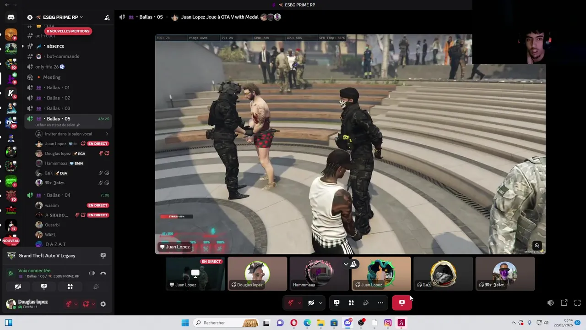This screenshot has height=330, width=586.
Task: Launch activities in the voice connected panel
Action: (x=70, y=286)
